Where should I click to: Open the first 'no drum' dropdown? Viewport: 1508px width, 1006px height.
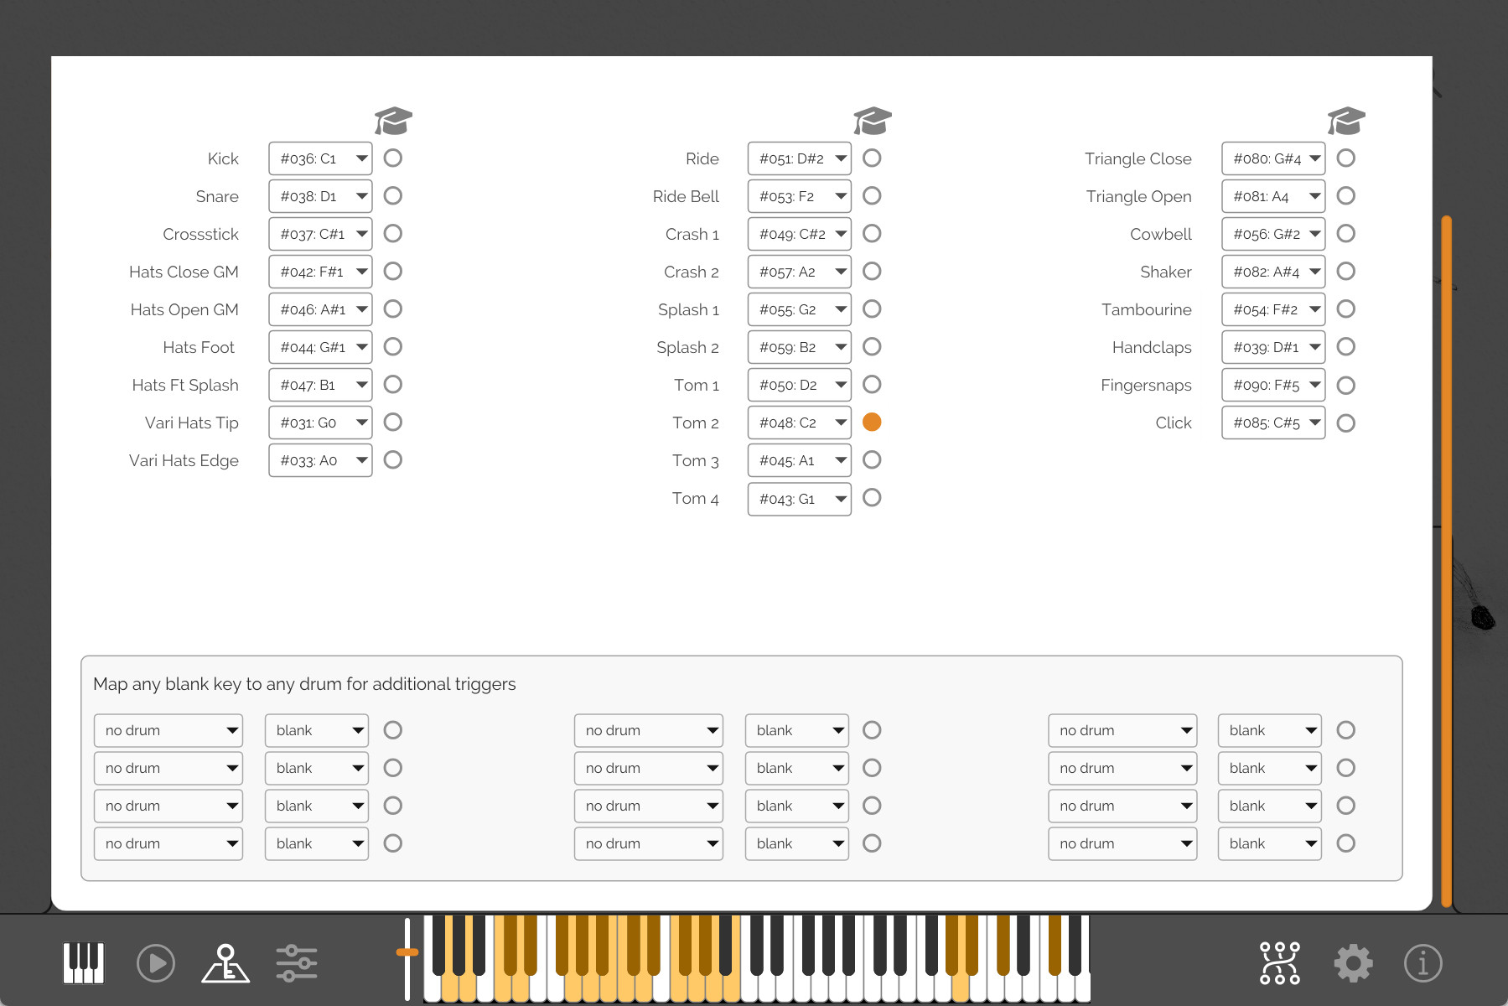(x=168, y=730)
